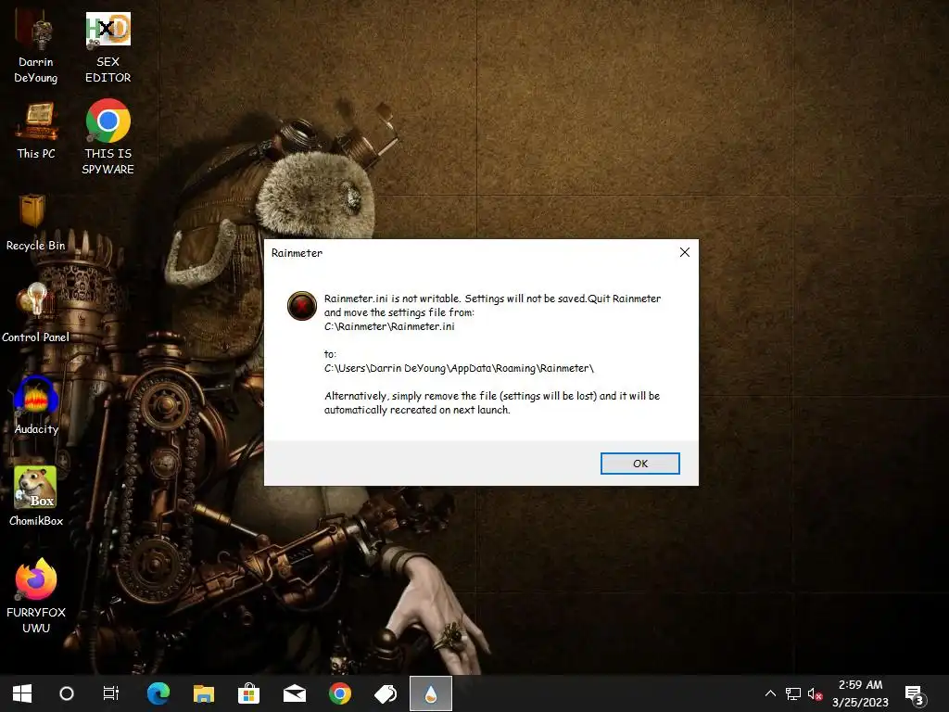
Task: Open the Mail app on the taskbar
Action: pos(295,693)
